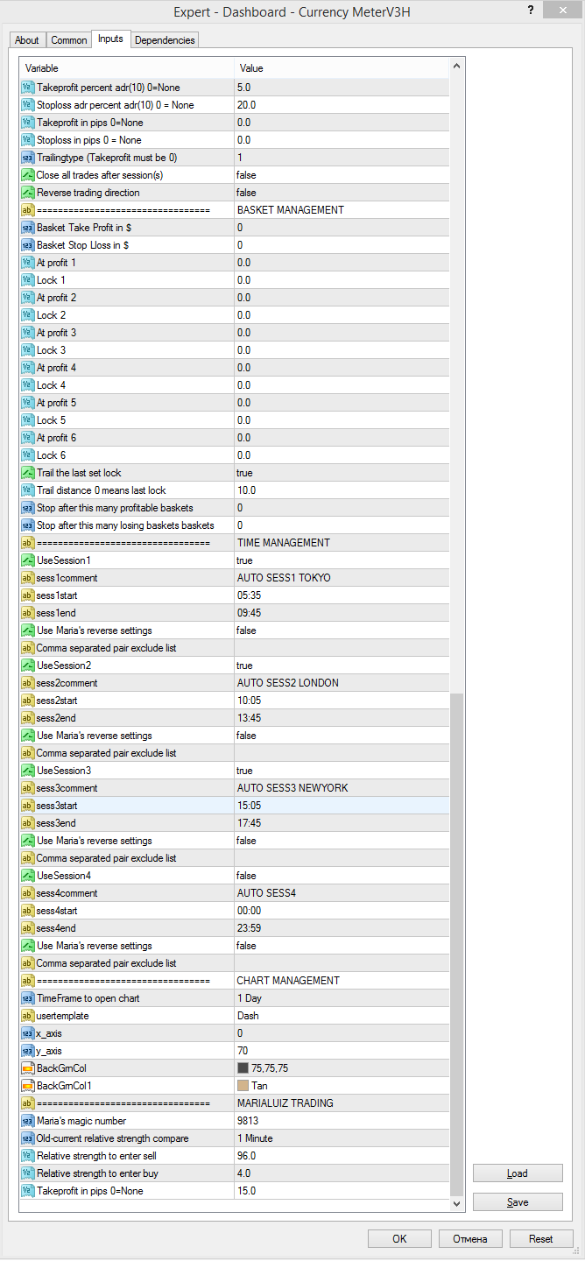Toggle Trail the last set lock value

tap(341, 473)
